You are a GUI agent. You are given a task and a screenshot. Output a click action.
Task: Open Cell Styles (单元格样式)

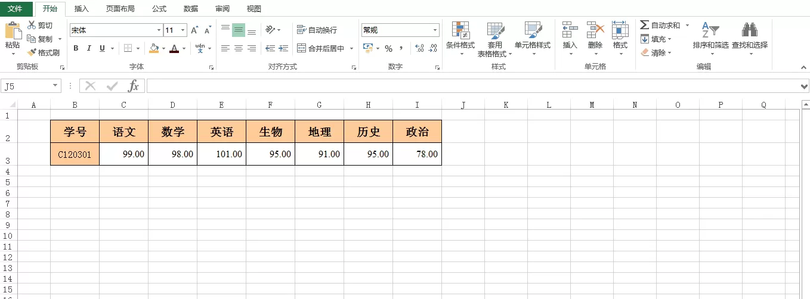[x=533, y=39]
